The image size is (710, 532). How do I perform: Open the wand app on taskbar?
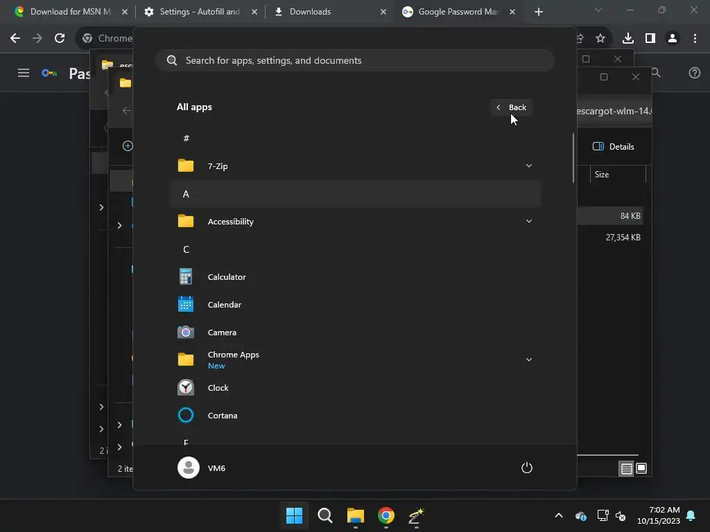pos(416,515)
